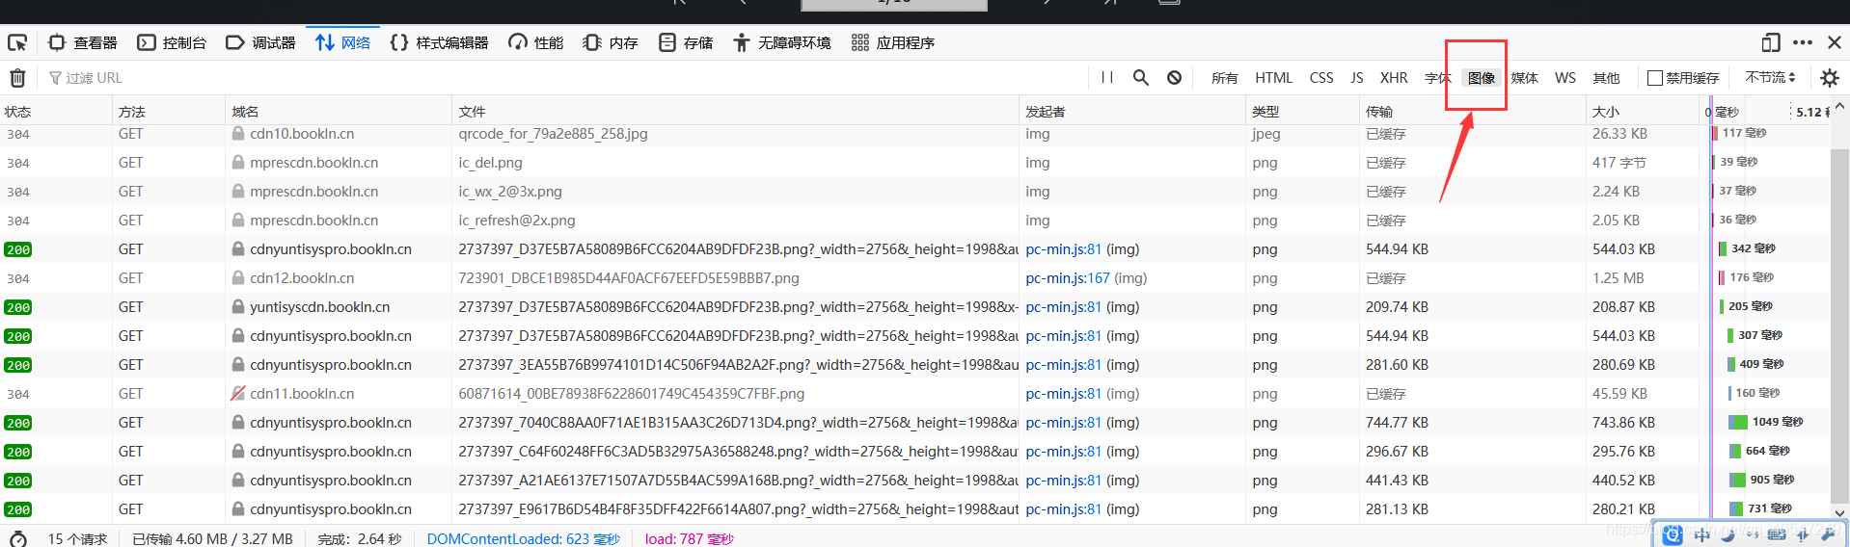The width and height of the screenshot is (1850, 547).
Task: Switch to the 控制台 console tab
Action: (172, 42)
